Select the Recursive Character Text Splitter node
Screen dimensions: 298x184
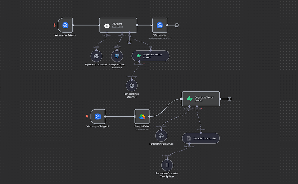[167, 165]
